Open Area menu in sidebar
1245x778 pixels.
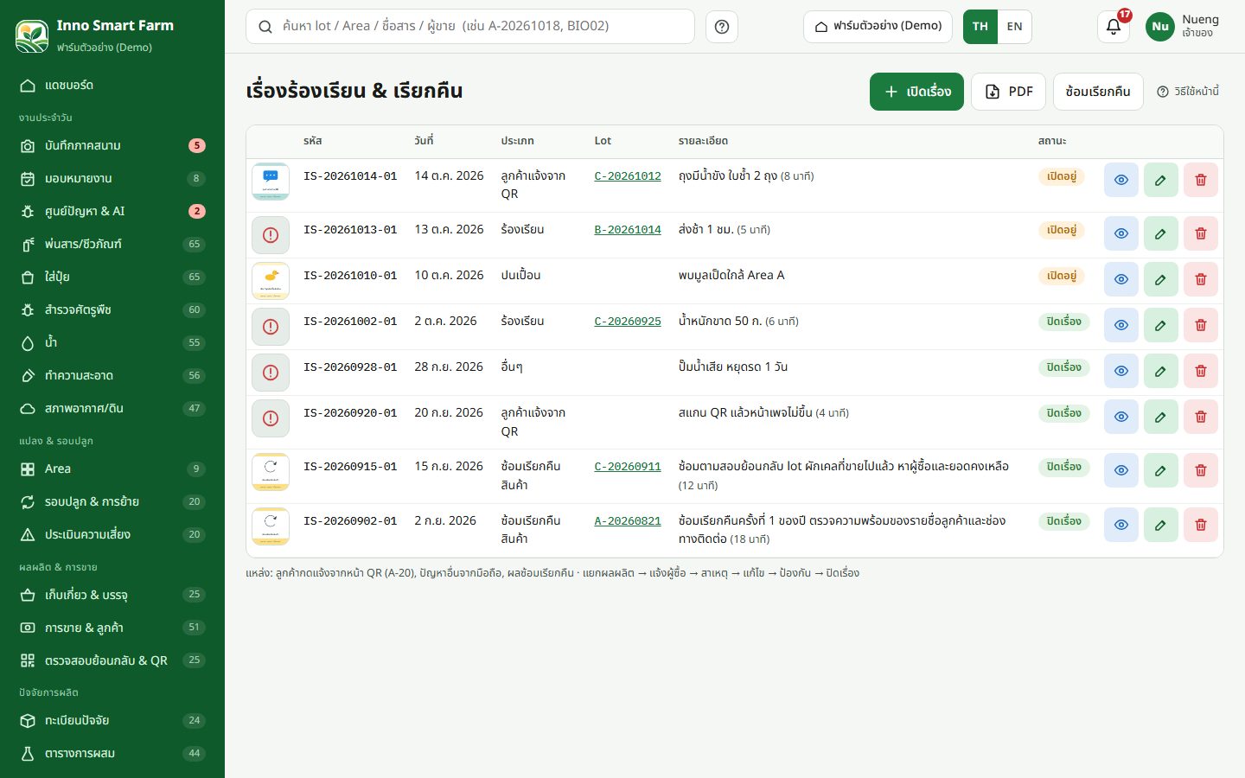click(112, 469)
